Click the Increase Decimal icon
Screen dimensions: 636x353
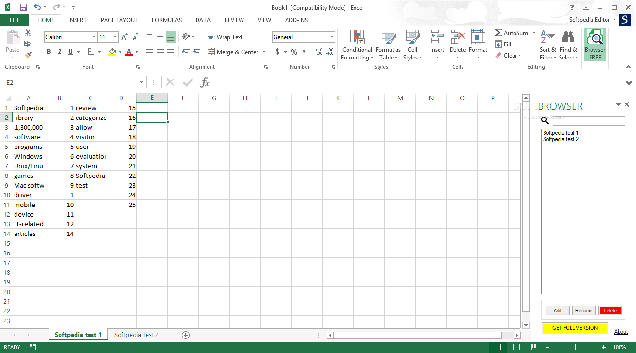(x=319, y=52)
